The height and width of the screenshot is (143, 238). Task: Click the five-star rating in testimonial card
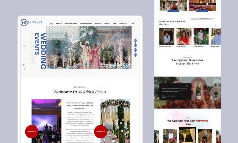tap(165, 86)
